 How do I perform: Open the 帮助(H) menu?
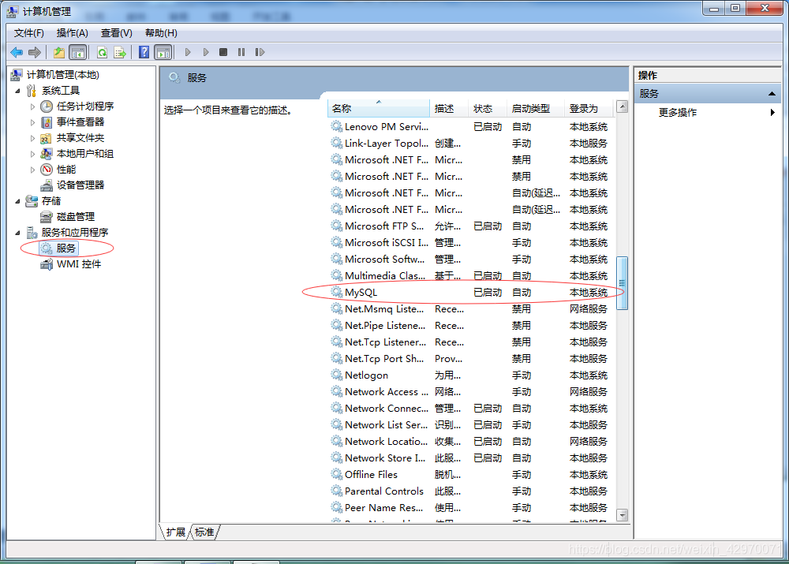pos(161,33)
